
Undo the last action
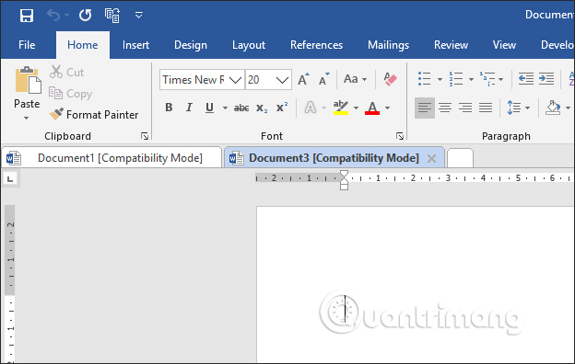[53, 16]
